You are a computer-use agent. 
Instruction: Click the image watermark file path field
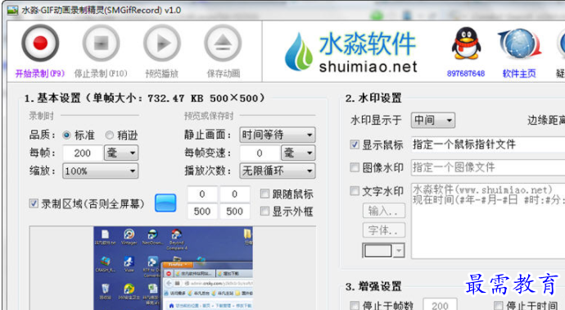click(x=488, y=167)
